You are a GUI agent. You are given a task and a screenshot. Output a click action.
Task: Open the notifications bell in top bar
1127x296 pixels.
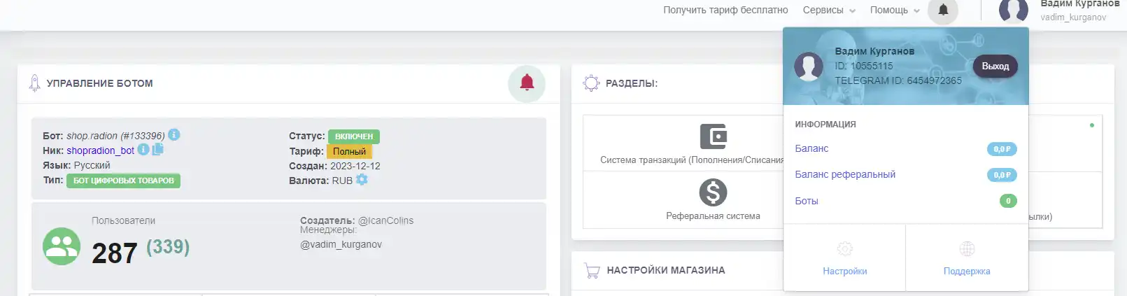(943, 10)
